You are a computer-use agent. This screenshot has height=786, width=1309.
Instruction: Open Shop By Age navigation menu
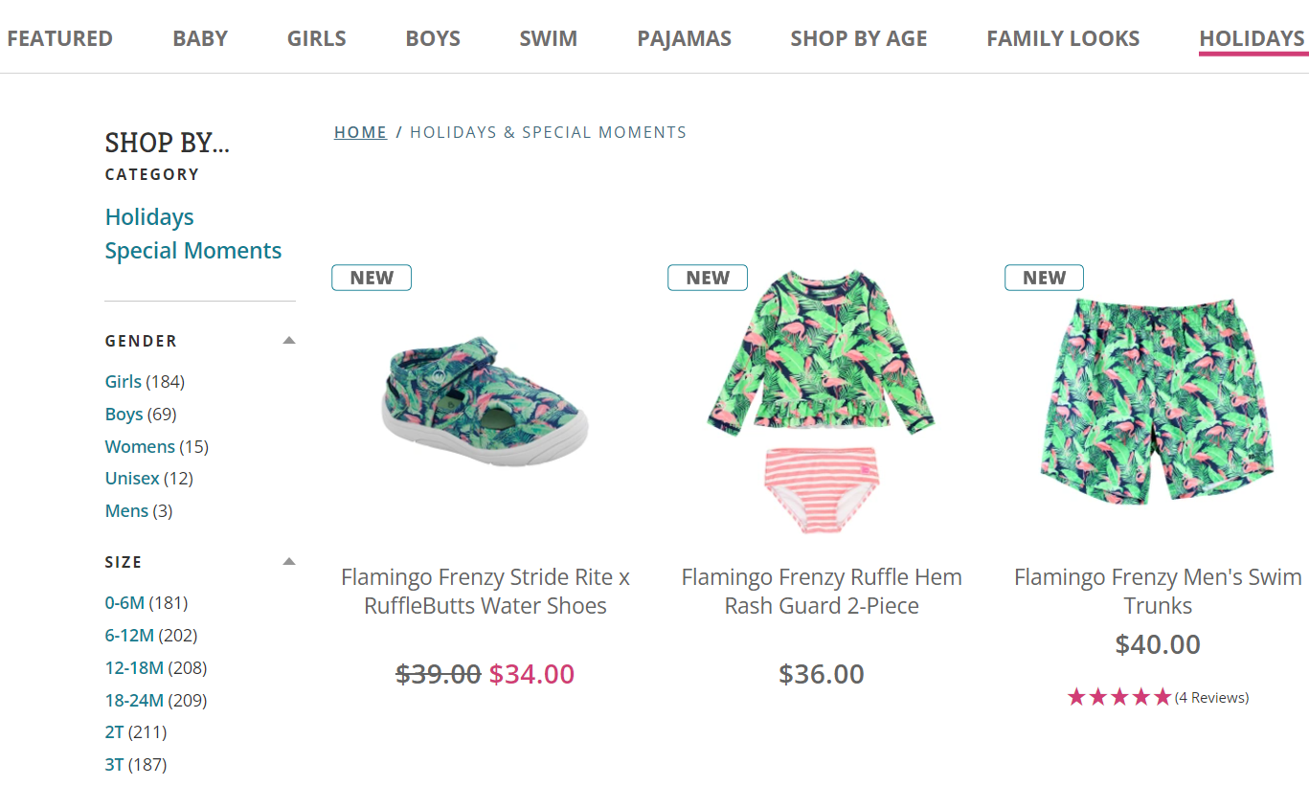click(x=858, y=39)
